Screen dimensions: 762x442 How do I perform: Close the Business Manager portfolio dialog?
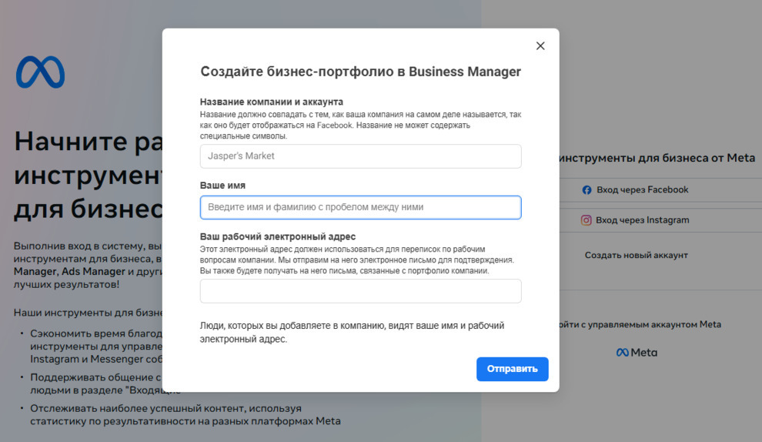(540, 46)
